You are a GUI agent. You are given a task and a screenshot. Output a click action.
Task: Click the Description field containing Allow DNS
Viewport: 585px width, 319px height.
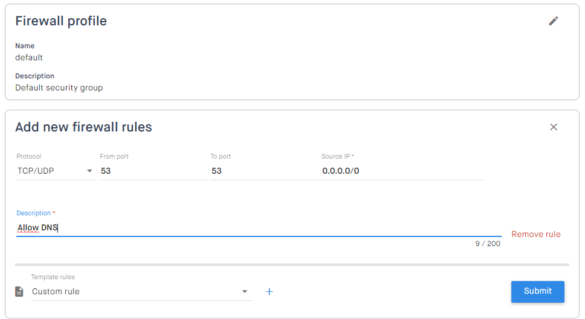click(x=258, y=228)
